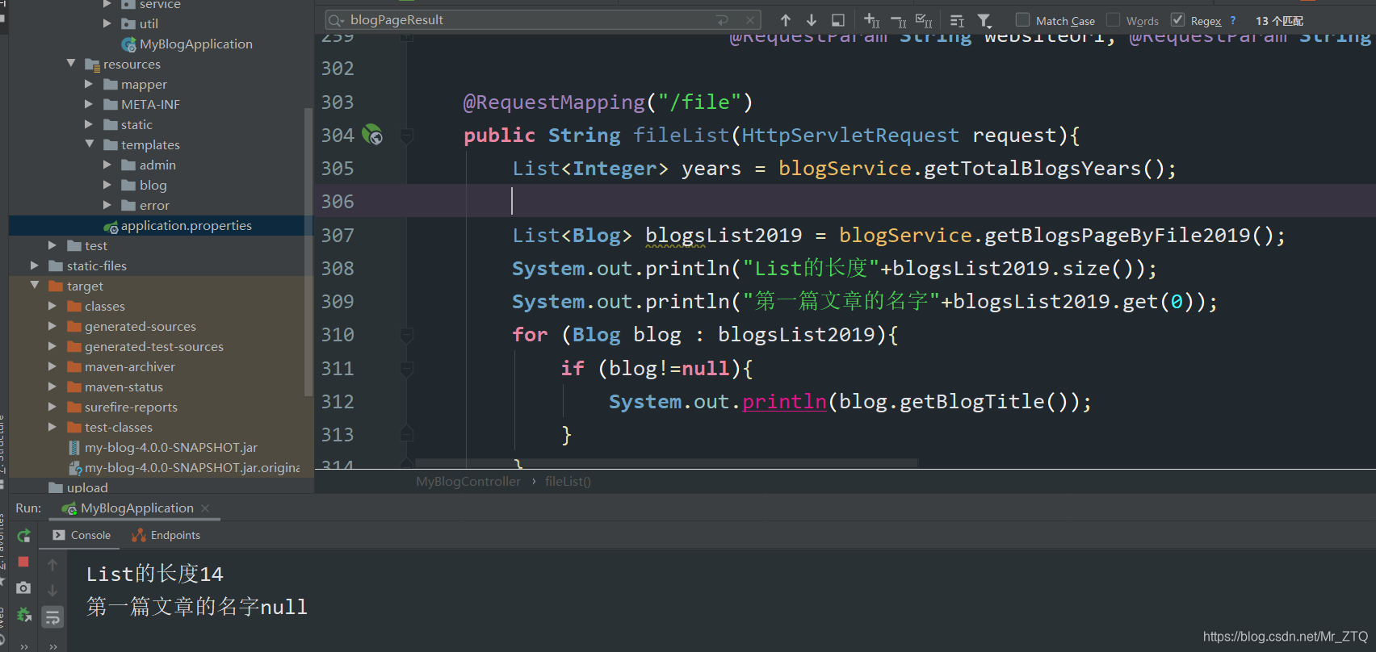Close MyBlogApplication run tab
Image resolution: width=1376 pixels, height=652 pixels.
[205, 508]
